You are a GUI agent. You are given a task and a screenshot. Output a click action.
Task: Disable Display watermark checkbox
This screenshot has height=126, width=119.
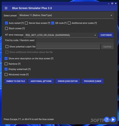click(x=6, y=69)
